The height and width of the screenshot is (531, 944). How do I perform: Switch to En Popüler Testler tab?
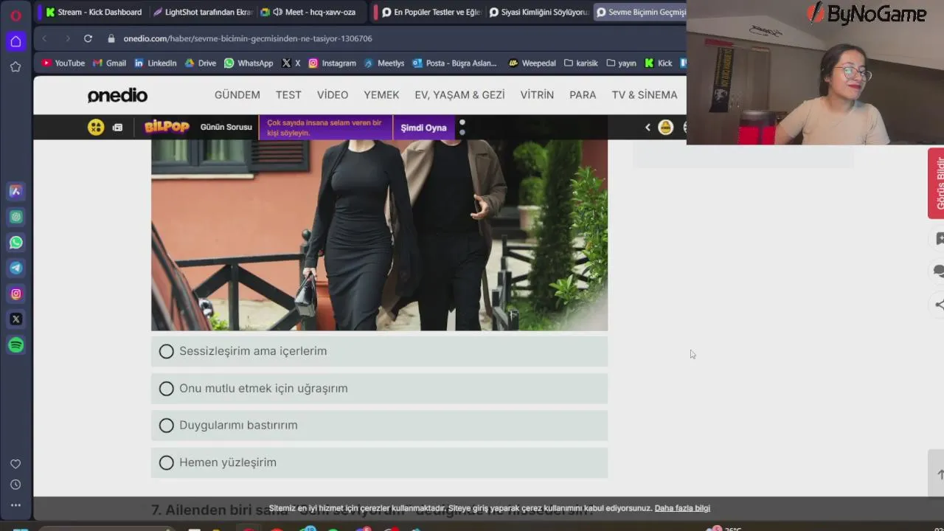[430, 12]
